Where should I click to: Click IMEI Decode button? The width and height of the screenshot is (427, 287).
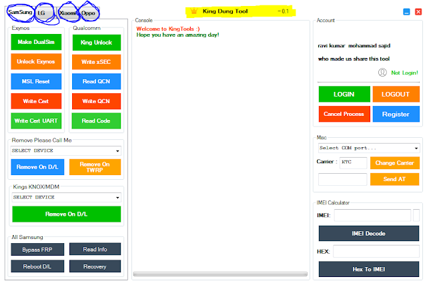369,234
